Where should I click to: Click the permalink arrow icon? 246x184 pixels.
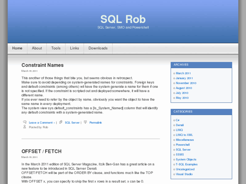[x=85, y=122]
